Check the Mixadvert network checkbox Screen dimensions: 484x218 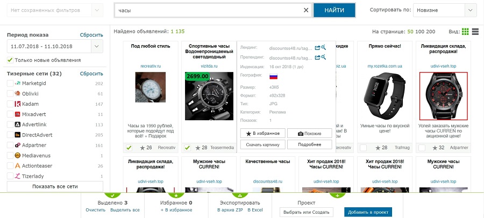pyautogui.click(x=10, y=114)
